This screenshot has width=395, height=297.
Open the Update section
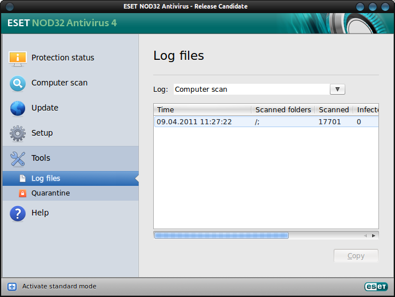coord(70,108)
